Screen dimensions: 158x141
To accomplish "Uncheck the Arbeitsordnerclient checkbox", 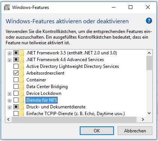I will 16,73.
